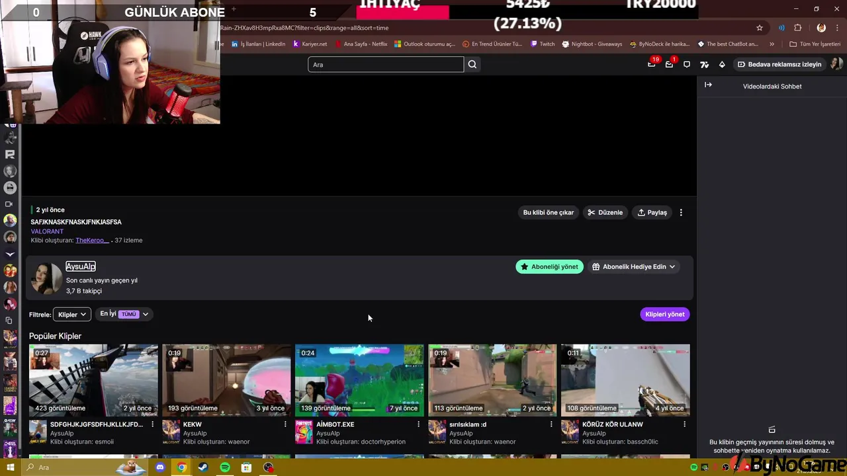Screen dimensions: 847x476
Task: Click the Klibi oluşturan: bassch0lic text
Action: click(x=620, y=442)
